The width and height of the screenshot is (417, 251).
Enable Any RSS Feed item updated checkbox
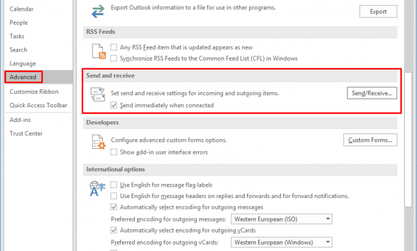click(114, 47)
